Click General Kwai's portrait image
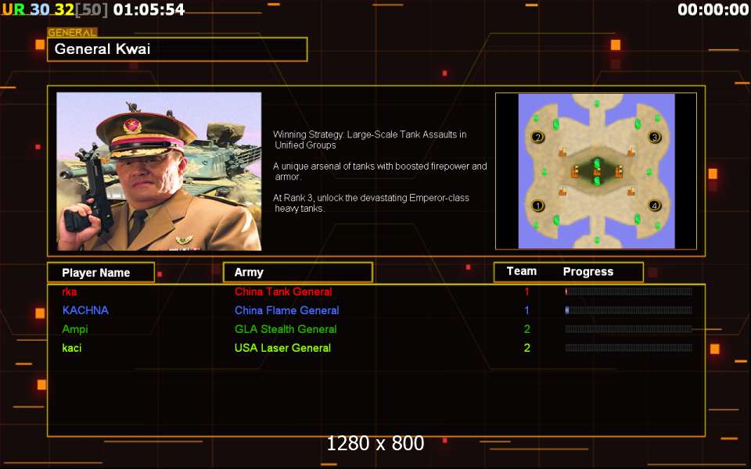 tap(159, 171)
